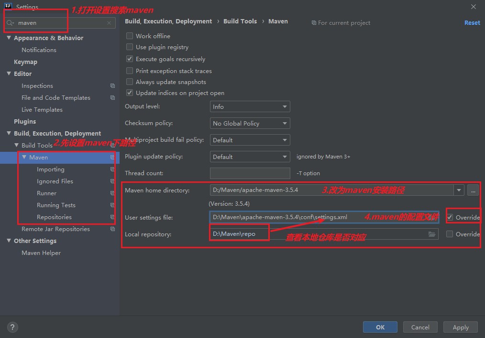The image size is (485, 338).
Task: Click project-level icon beside Remote Jar Repositories
Action: pos(112,229)
